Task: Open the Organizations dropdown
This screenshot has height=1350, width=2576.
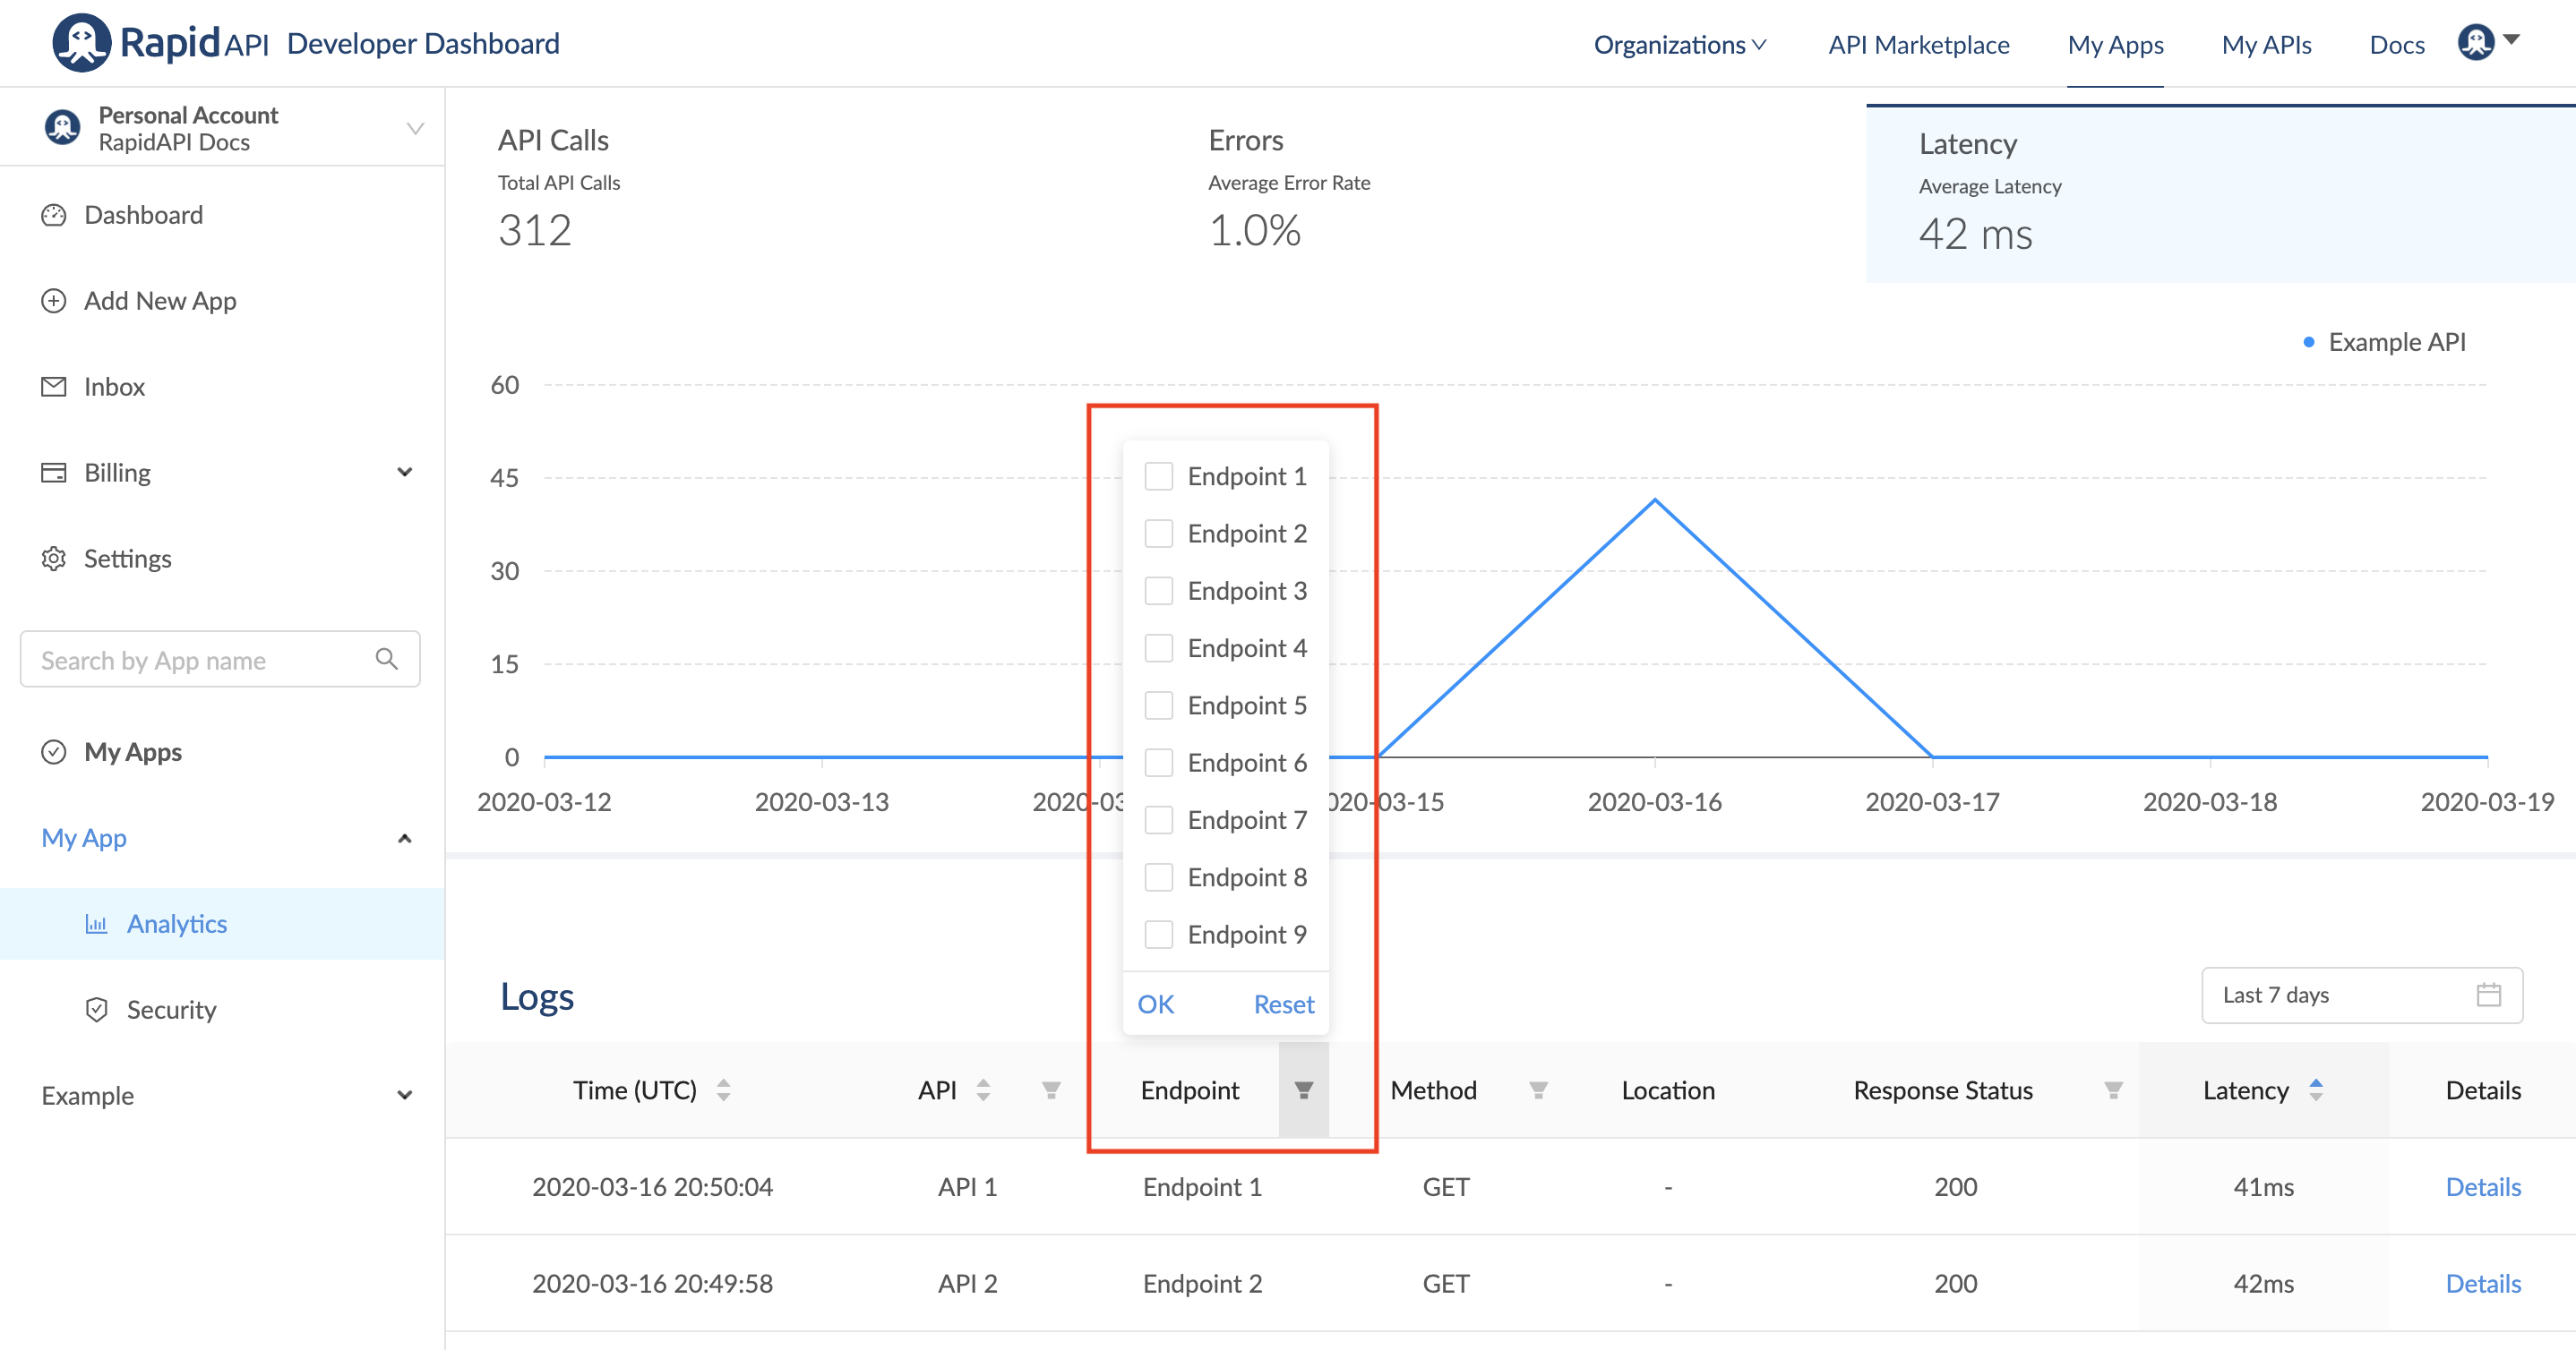Action: coord(1679,45)
